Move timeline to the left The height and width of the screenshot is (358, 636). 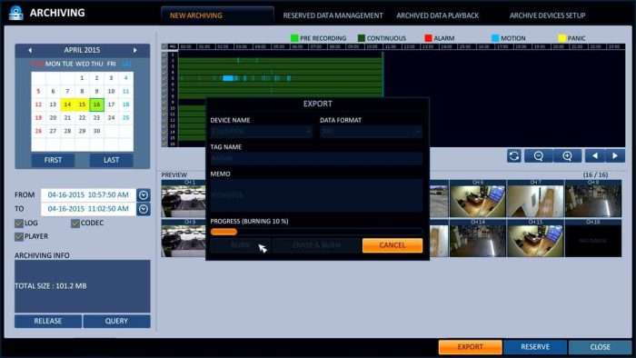[595, 156]
